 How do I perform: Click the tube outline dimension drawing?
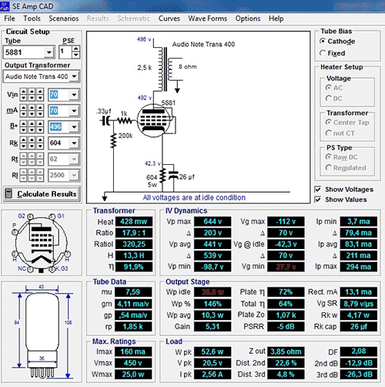42,331
